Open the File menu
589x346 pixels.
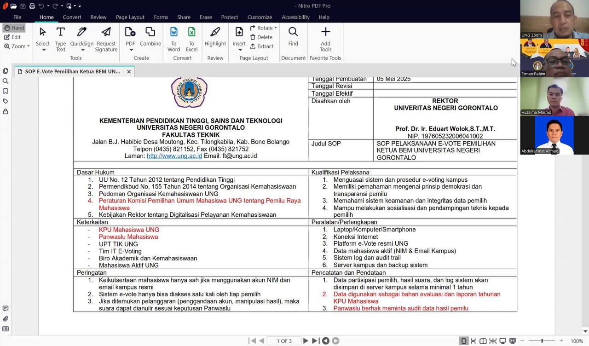tap(17, 17)
